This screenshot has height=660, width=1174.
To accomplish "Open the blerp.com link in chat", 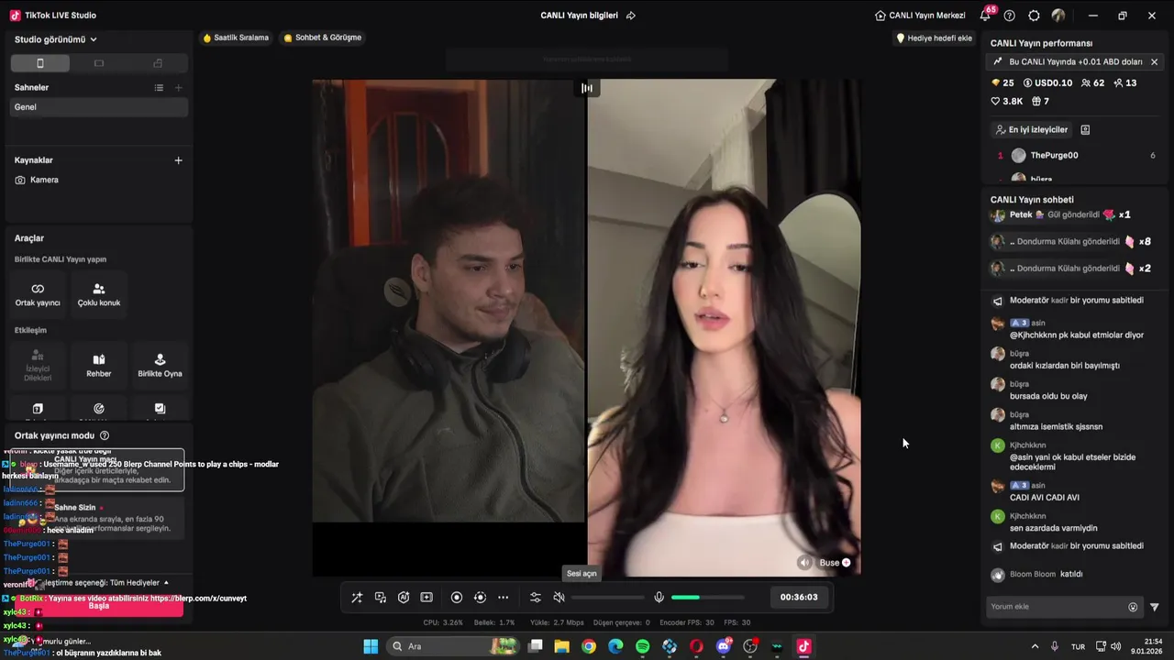I will tap(199, 599).
